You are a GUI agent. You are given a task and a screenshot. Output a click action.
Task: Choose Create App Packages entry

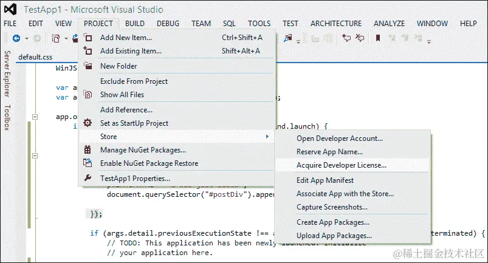[x=352, y=222]
